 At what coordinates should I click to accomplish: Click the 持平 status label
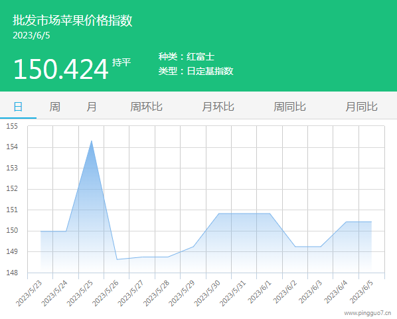[121, 62]
